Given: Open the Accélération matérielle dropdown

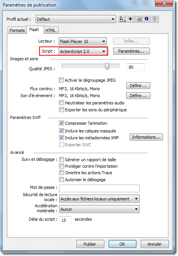Looking at the screenshot, I should (99, 209).
